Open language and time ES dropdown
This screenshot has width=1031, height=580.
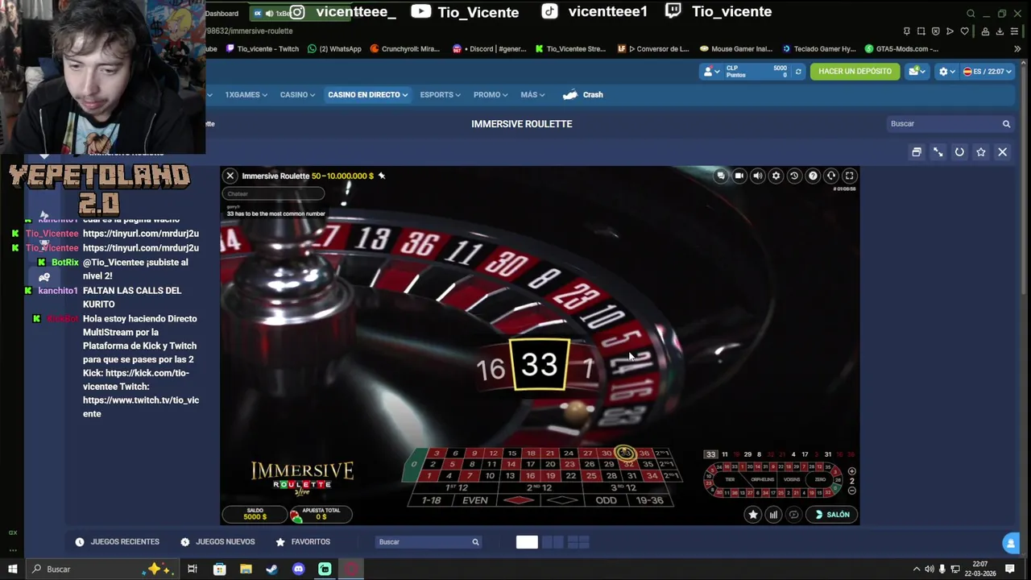coord(987,72)
